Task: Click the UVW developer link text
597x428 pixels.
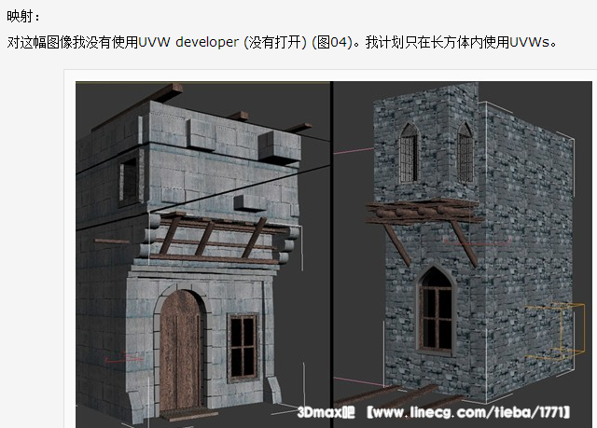Action: (x=188, y=42)
